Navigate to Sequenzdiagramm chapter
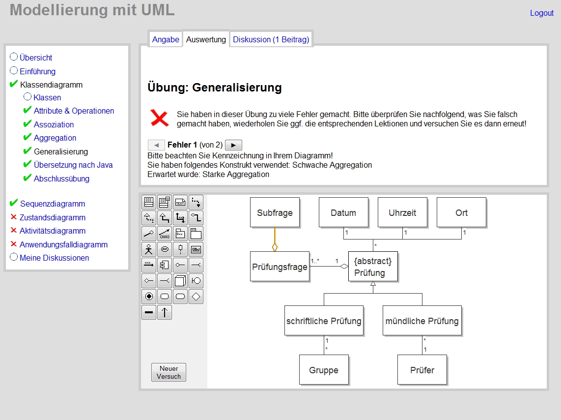The width and height of the screenshot is (561, 420). tap(53, 204)
